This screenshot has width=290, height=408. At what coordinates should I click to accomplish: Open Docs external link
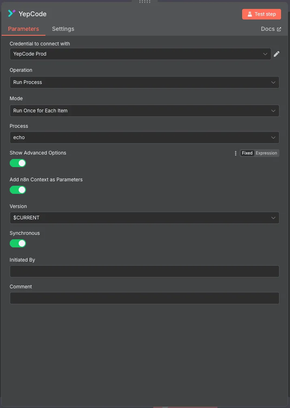tap(271, 29)
